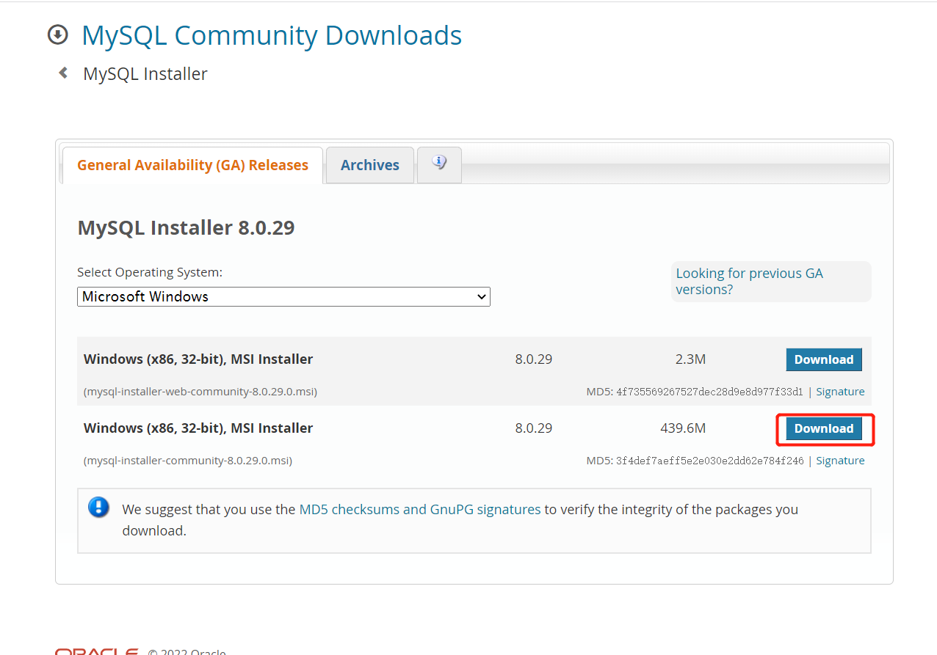Open the info icon tab

[439, 164]
